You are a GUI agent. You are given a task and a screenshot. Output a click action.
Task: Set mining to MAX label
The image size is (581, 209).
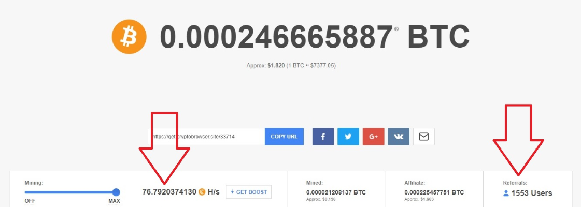point(114,201)
